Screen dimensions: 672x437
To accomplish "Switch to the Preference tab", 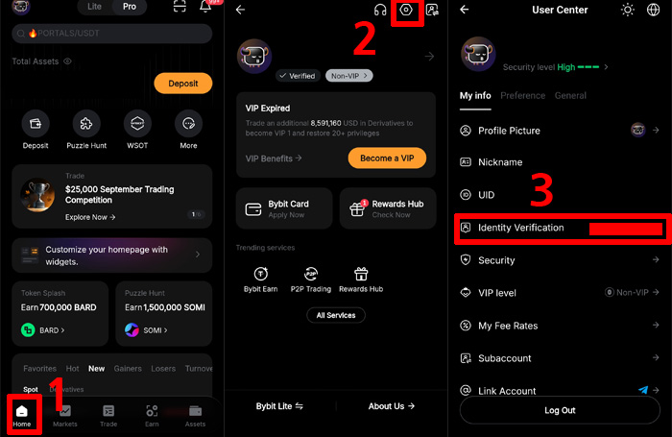I will click(522, 96).
